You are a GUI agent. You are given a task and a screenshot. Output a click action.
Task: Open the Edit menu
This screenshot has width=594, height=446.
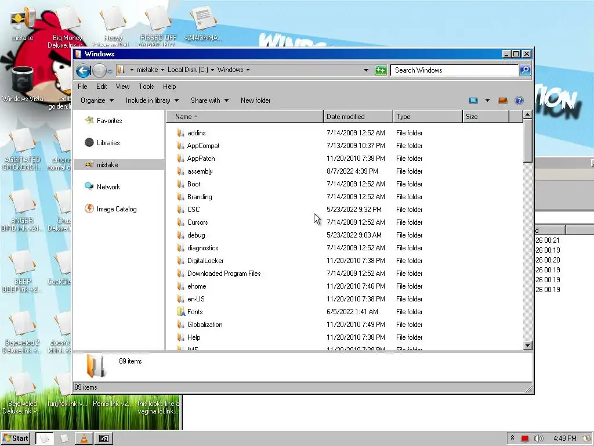[x=101, y=87]
